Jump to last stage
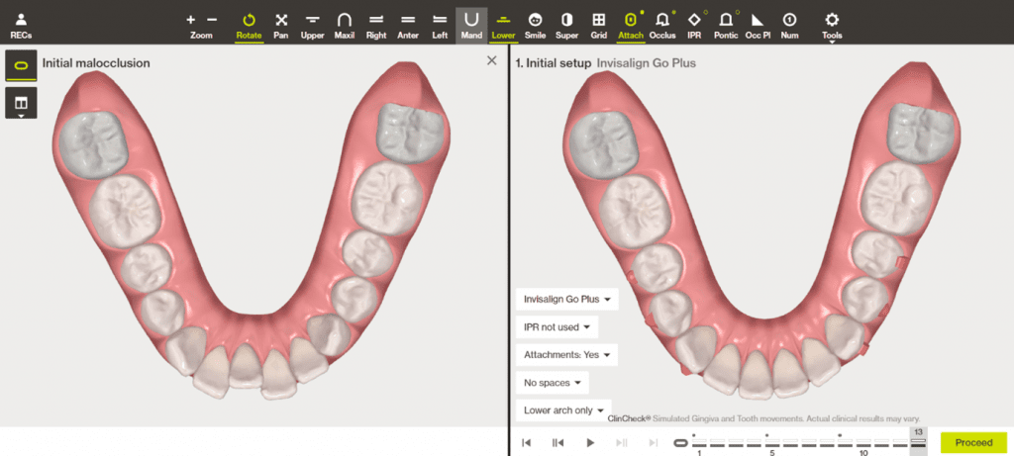This screenshot has width=1014, height=456. point(654,442)
